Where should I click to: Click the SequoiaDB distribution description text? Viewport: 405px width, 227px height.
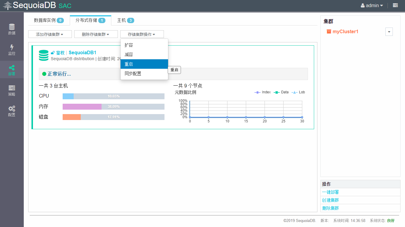tap(72, 59)
